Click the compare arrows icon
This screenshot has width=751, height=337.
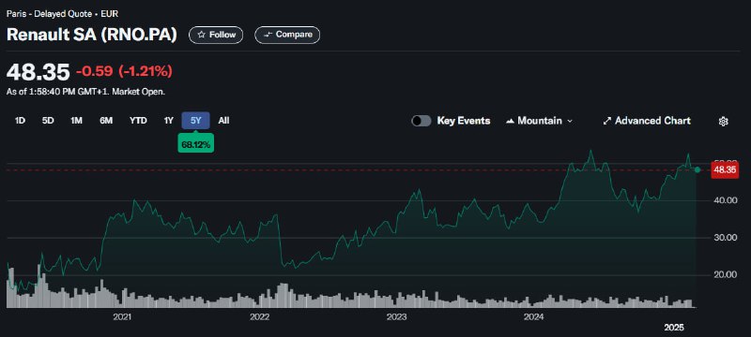click(268, 35)
